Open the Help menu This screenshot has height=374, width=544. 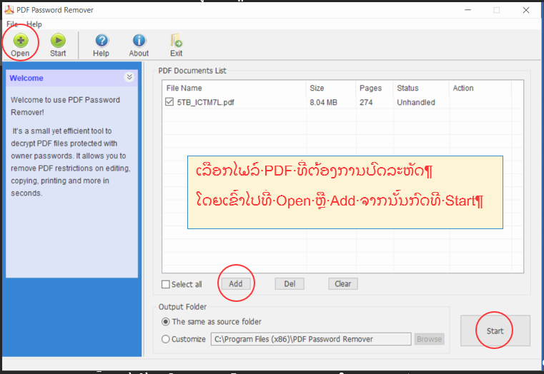point(34,24)
